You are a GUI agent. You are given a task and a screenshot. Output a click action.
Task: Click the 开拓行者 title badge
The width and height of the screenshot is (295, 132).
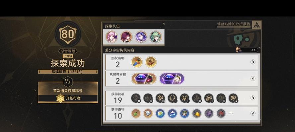tap(68, 98)
